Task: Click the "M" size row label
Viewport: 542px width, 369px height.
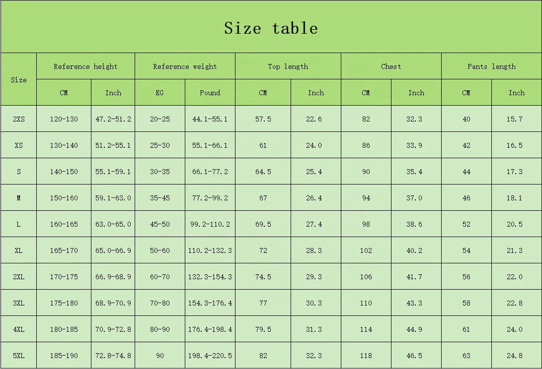Action: tap(19, 198)
